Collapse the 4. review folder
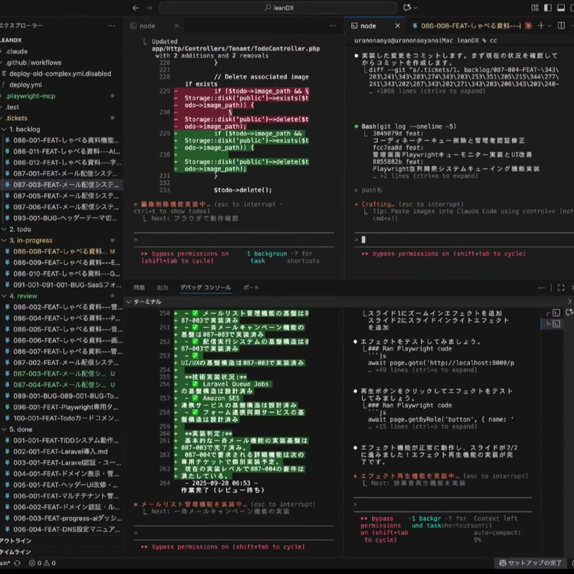This screenshot has width=574, height=574. pyautogui.click(x=23, y=296)
